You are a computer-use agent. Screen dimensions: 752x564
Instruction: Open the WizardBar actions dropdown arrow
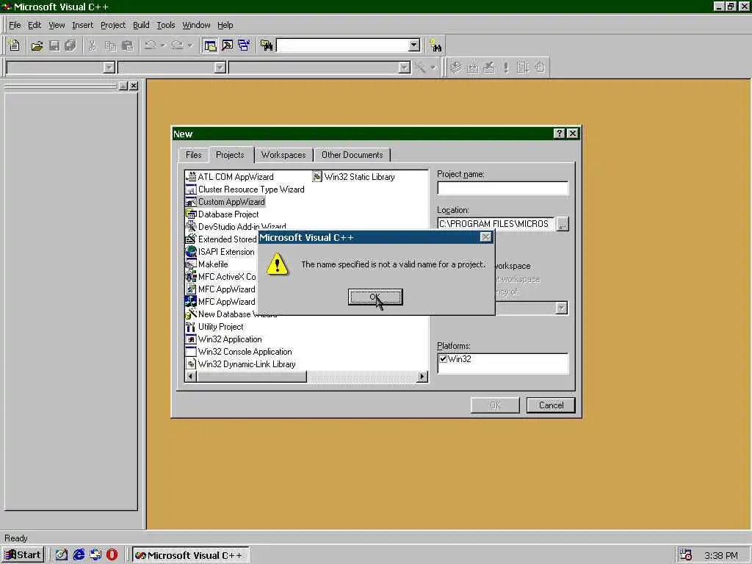tap(433, 68)
